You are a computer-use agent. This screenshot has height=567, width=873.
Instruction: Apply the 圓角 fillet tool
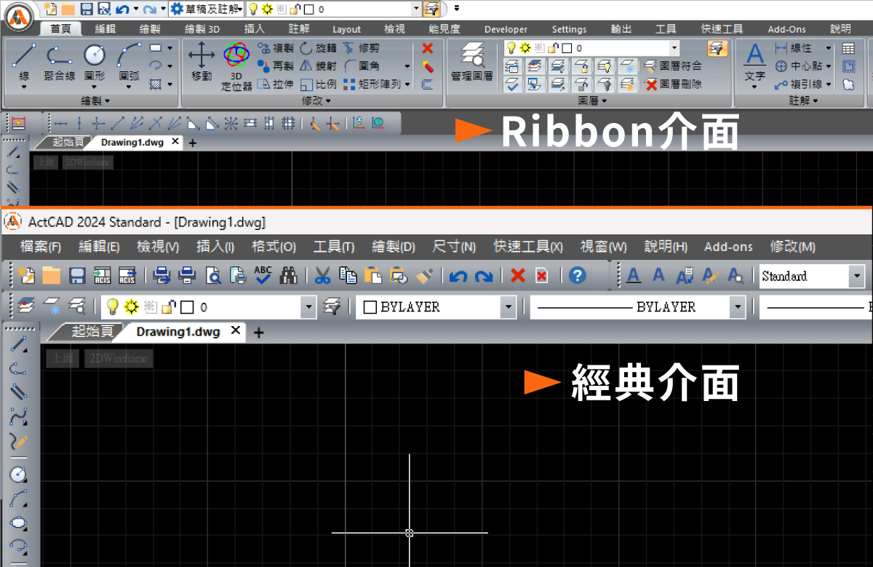pos(361,66)
